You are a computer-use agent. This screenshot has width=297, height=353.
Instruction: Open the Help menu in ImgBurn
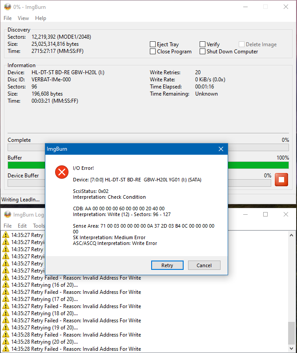[x=40, y=18]
